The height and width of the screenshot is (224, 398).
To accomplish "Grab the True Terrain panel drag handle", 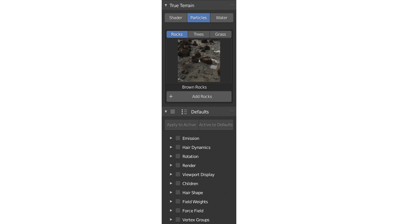I will coord(232,5).
